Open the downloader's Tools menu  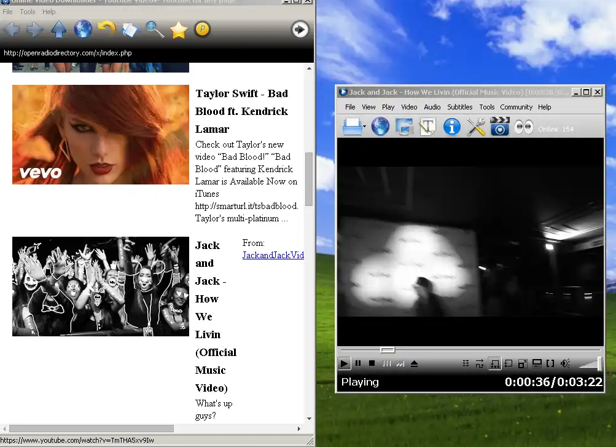click(x=28, y=12)
